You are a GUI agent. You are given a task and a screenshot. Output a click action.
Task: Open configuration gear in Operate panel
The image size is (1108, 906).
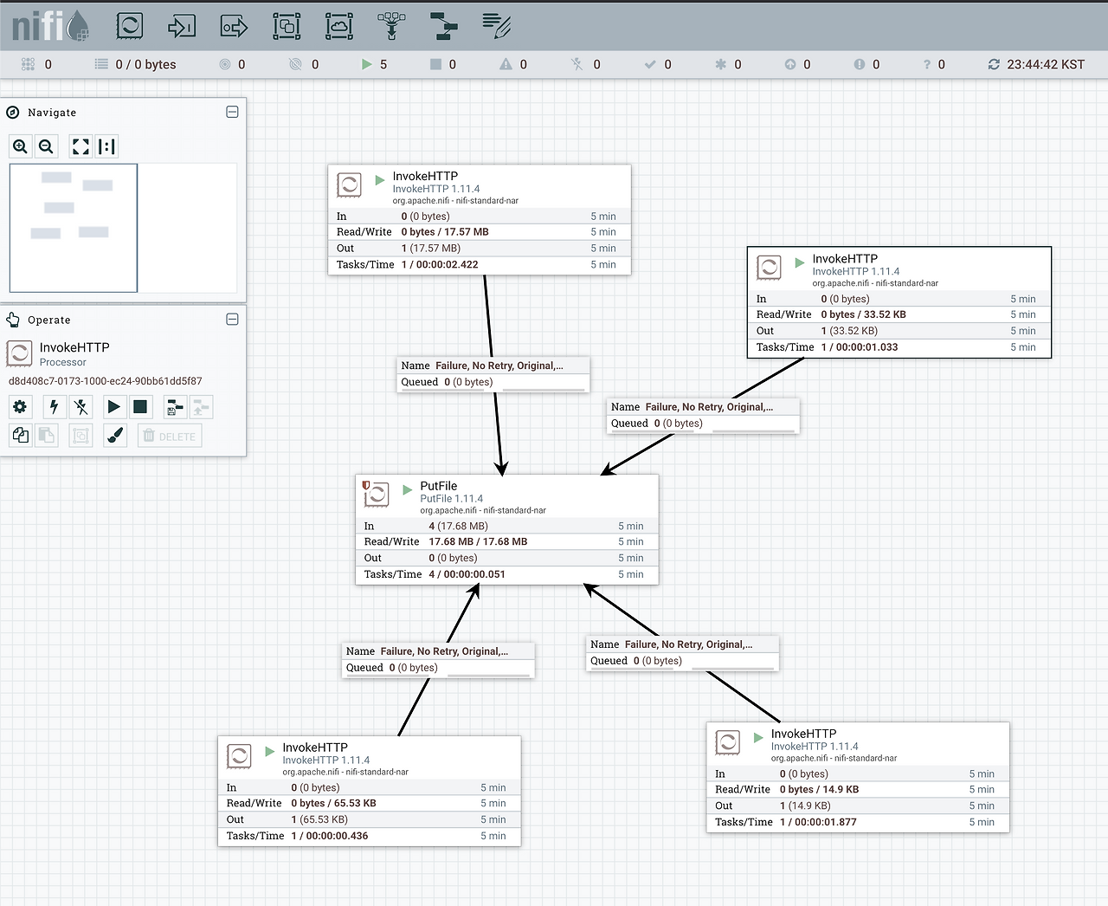(x=21, y=406)
